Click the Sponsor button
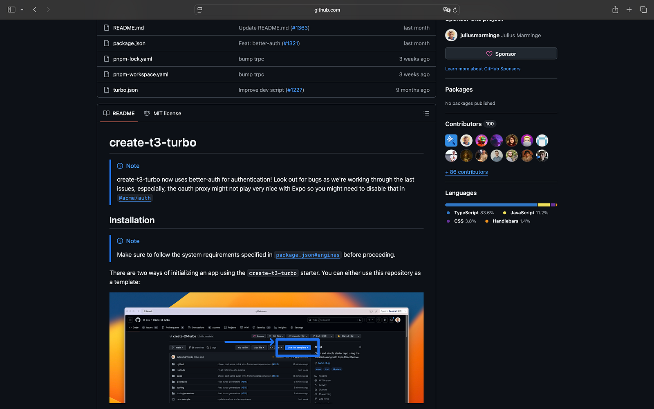Screen dimensions: 654x409 [x=501, y=53]
